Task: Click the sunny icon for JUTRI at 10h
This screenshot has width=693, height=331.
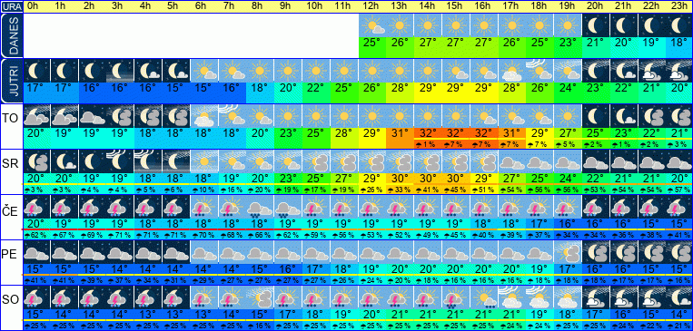Action: (x=316, y=71)
